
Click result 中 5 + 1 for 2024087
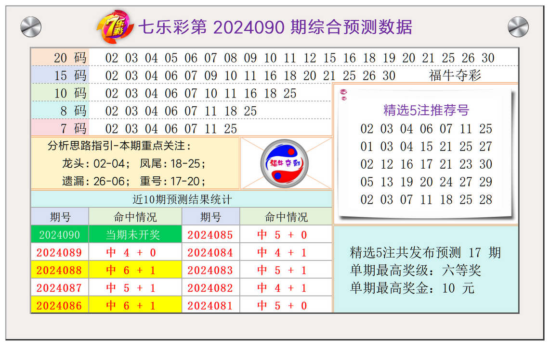coord(135,288)
